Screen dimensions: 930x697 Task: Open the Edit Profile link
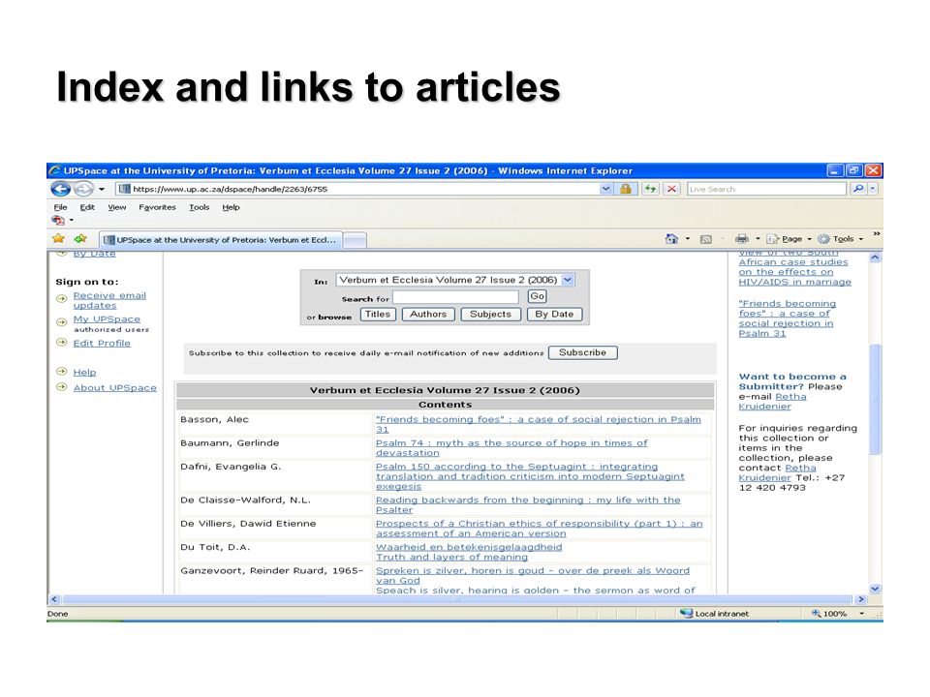click(x=102, y=343)
